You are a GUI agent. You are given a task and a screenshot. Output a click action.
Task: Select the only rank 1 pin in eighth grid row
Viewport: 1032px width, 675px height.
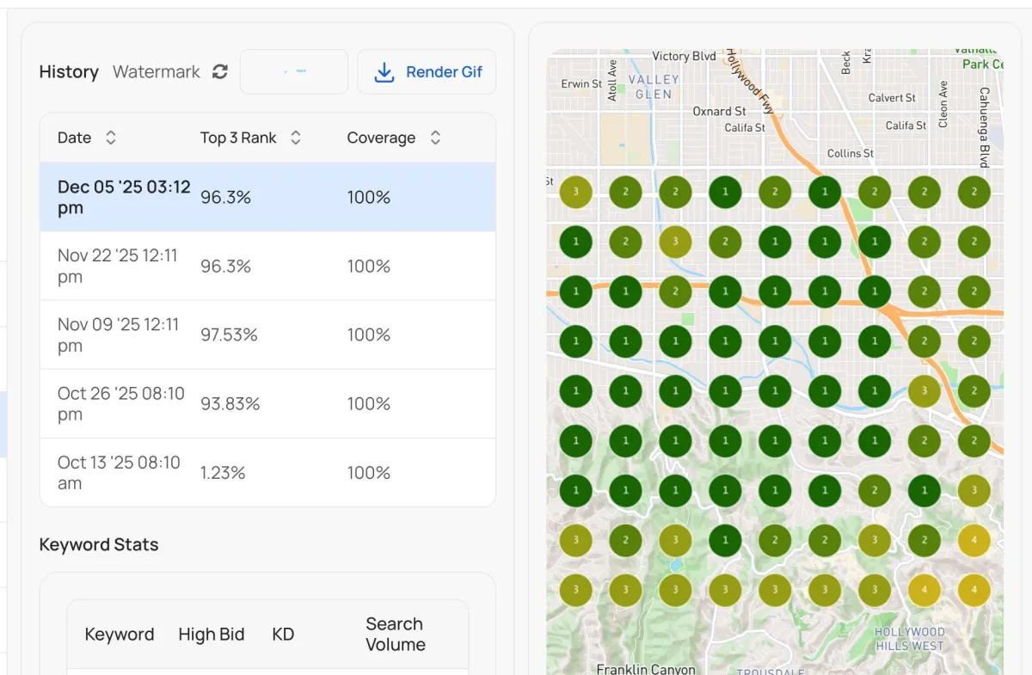(725, 541)
